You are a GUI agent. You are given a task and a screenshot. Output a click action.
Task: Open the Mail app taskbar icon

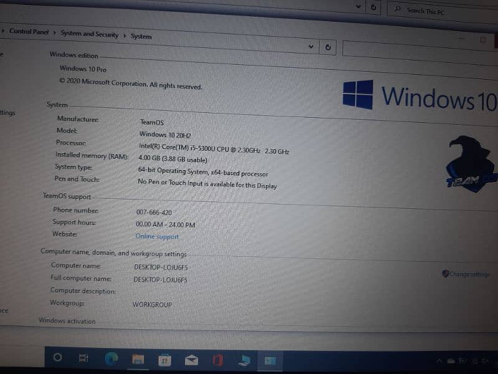192,360
